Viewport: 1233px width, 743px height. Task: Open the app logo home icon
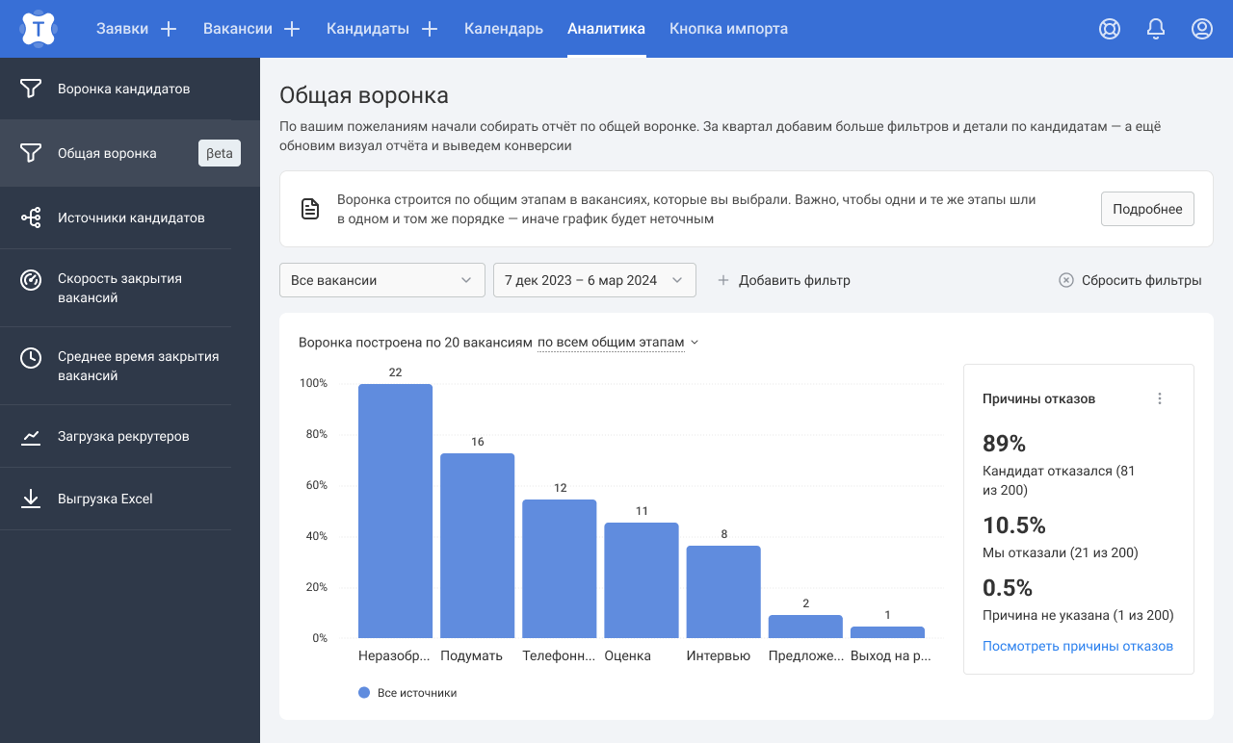38,29
